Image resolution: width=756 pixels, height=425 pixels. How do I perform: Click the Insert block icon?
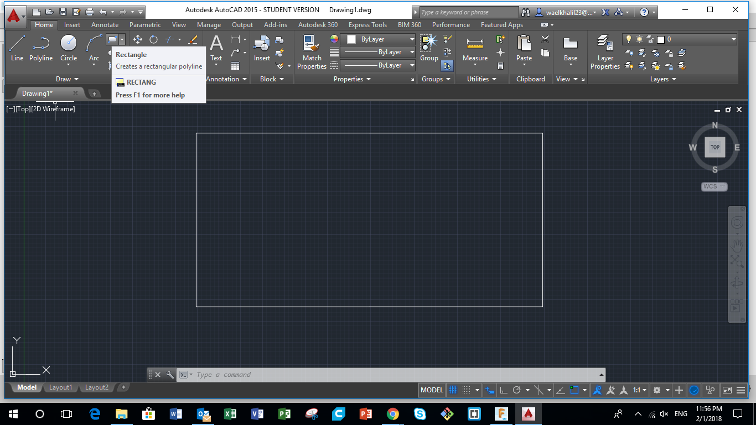[262, 48]
